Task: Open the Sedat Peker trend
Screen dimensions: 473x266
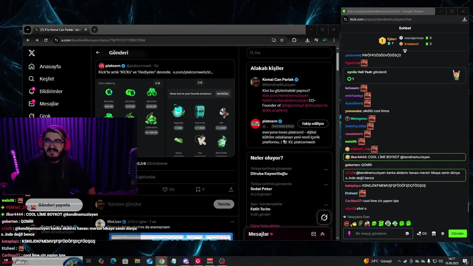Action: pyautogui.click(x=261, y=189)
